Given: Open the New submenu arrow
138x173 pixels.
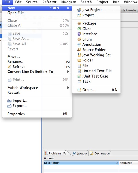Looking at the screenshot, I should [x=68, y=8].
